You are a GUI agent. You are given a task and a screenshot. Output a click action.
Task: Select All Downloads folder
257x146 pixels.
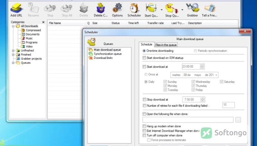pyautogui.click(x=27, y=26)
